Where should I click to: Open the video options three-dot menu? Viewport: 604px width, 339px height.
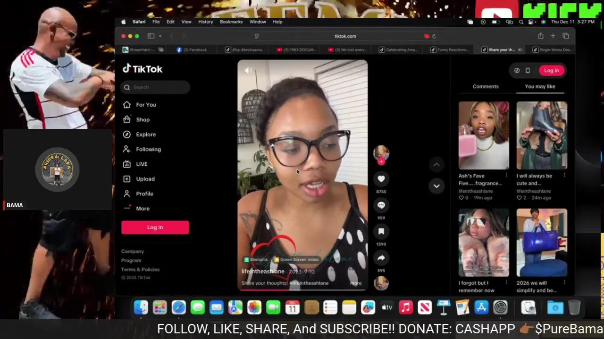(357, 71)
